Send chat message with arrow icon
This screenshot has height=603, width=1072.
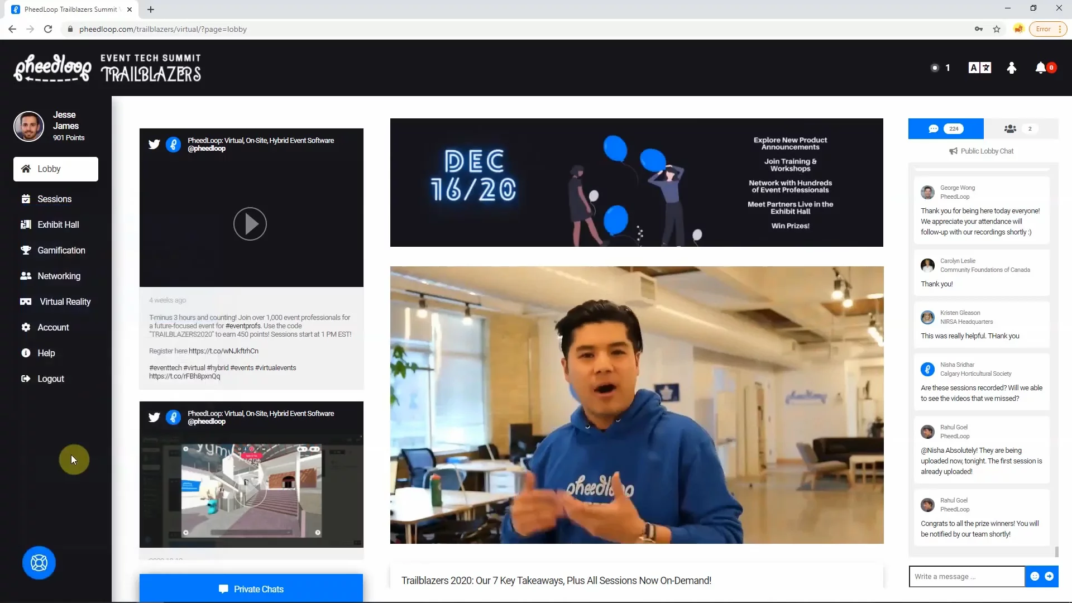[1049, 576]
